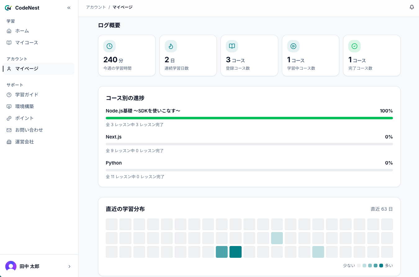Image resolution: width=419 pixels, height=277 pixels.
Task: Click the 全 3 レッスン中 3 レッスン完了 text
Action: (x=135, y=125)
